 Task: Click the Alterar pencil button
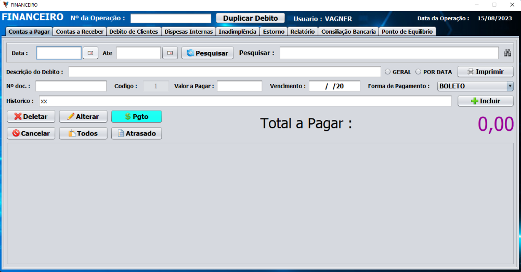tap(83, 117)
